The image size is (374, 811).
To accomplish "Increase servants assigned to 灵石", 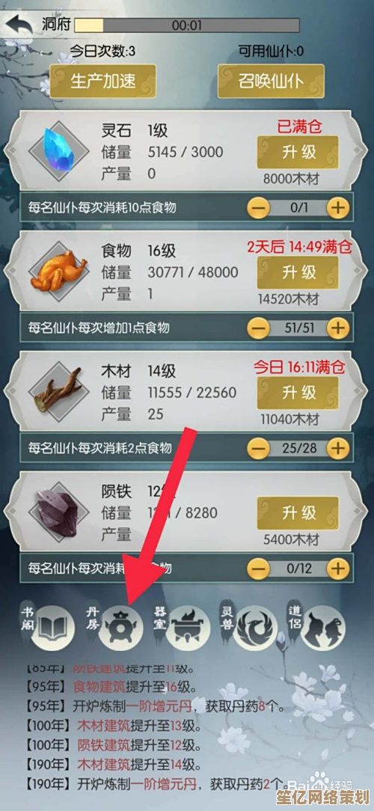I will [x=338, y=209].
